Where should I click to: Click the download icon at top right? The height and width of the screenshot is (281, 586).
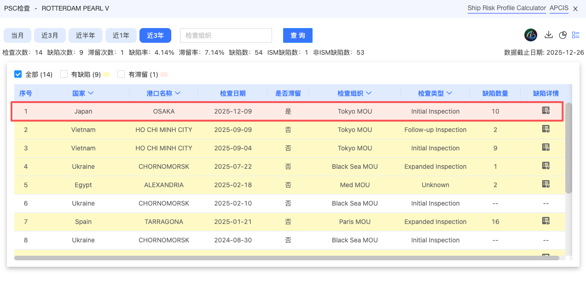point(548,35)
